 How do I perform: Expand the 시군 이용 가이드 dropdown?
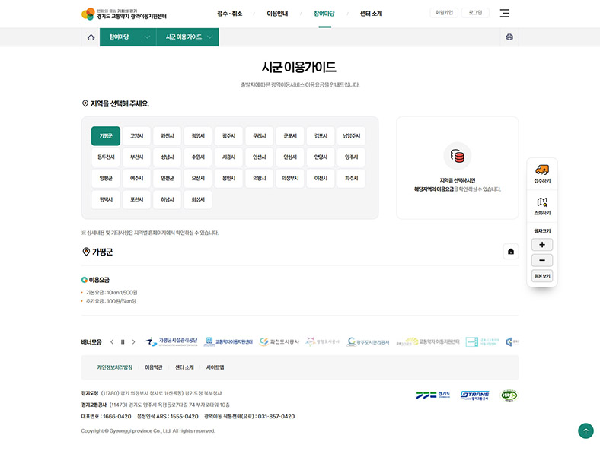[x=188, y=37]
